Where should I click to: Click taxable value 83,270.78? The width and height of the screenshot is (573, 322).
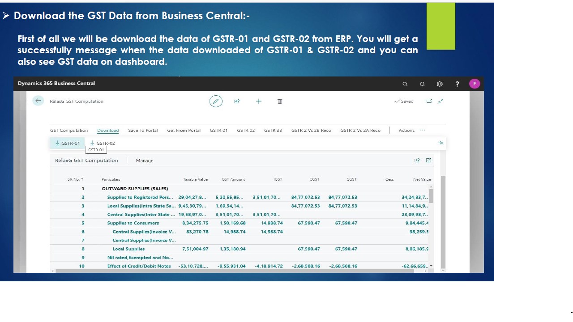pos(197,232)
